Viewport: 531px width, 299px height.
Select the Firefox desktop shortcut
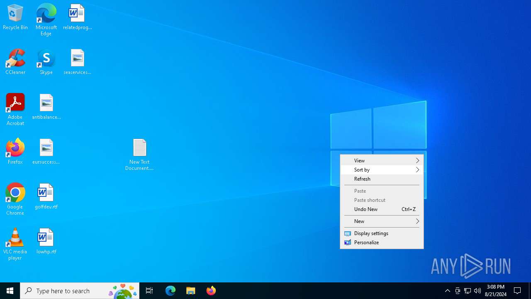[x=15, y=152]
